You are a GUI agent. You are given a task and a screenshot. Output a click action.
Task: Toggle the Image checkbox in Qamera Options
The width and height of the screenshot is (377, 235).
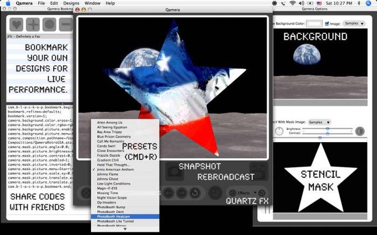(x=327, y=23)
